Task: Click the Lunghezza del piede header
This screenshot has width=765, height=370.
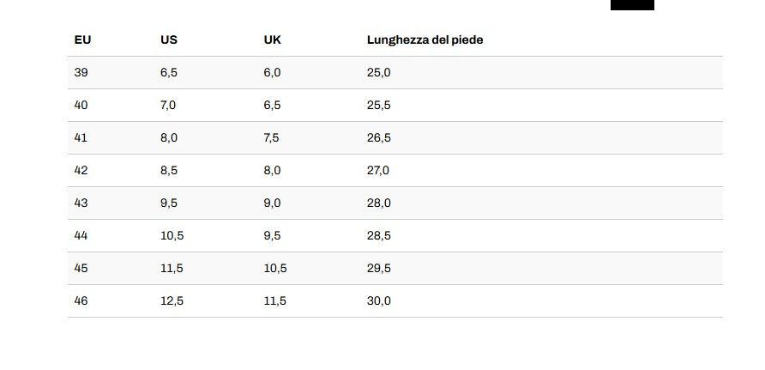Action: pos(425,40)
